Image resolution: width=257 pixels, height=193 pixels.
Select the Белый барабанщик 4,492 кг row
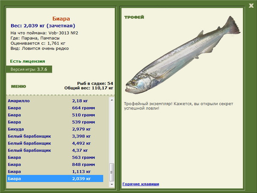tap(55, 143)
